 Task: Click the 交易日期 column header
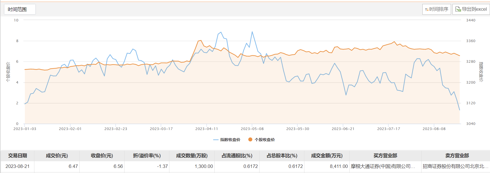click(x=18, y=156)
